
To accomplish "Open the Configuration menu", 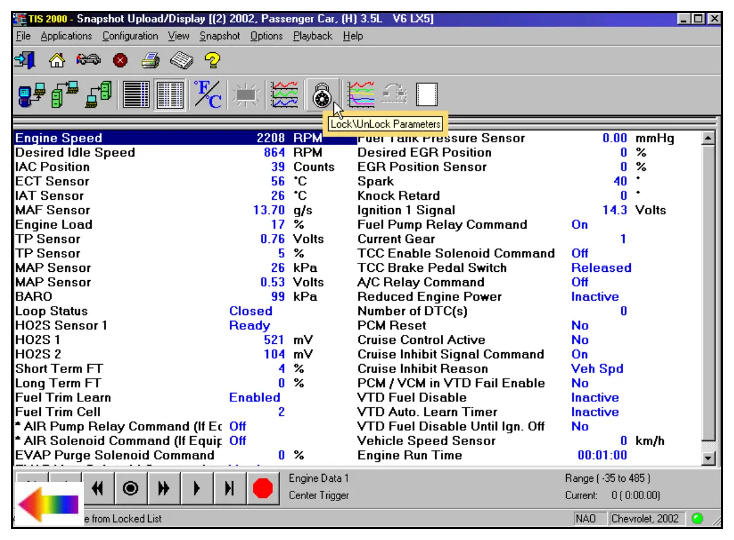I will pyautogui.click(x=130, y=36).
